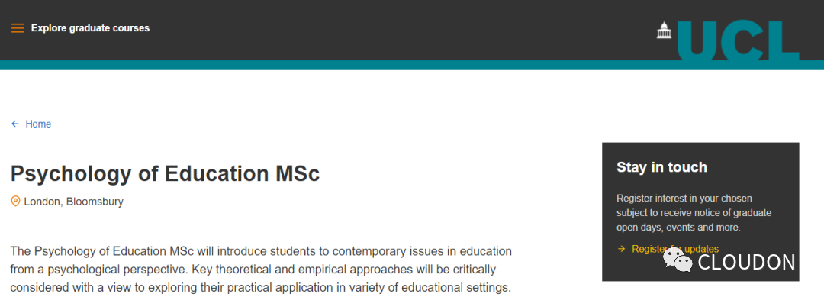
Task: Click the Register interest description text
Action: (694, 213)
